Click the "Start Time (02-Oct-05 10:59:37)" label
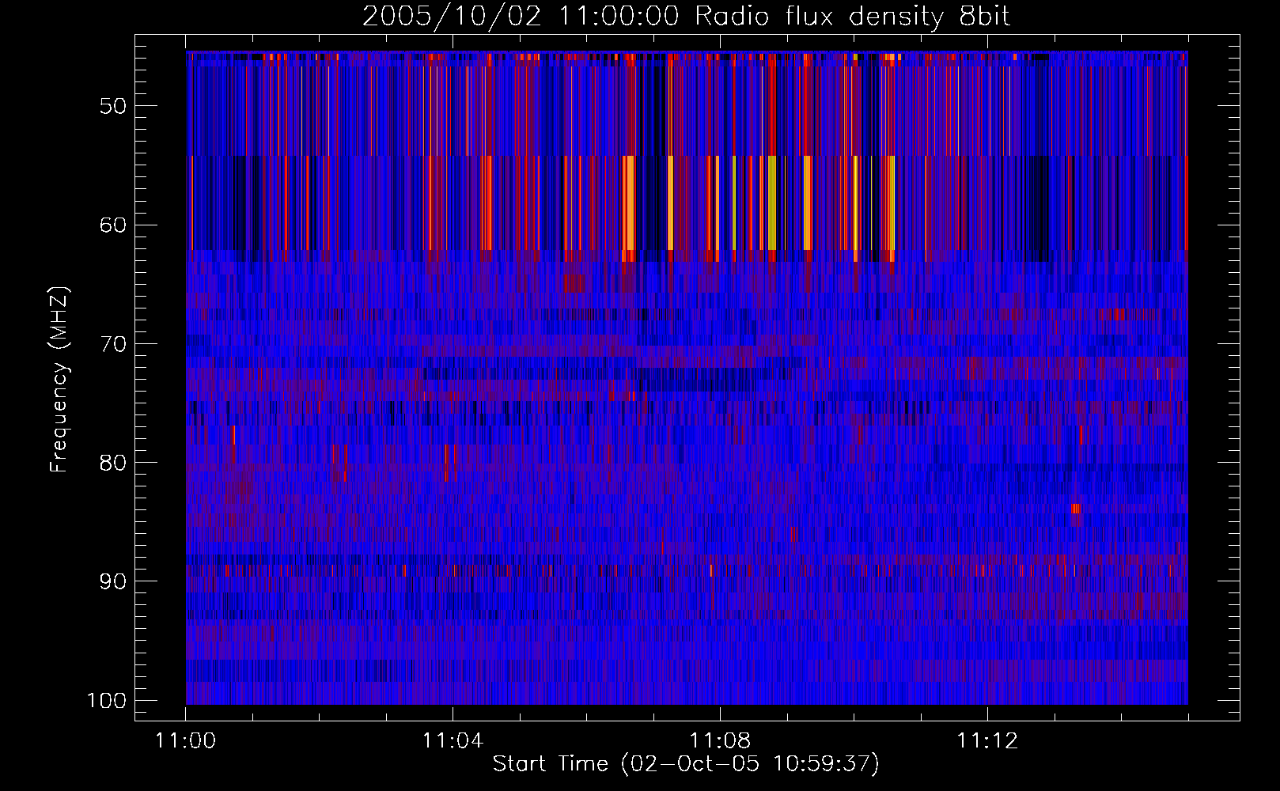This screenshot has height=791, width=1280. (x=686, y=764)
